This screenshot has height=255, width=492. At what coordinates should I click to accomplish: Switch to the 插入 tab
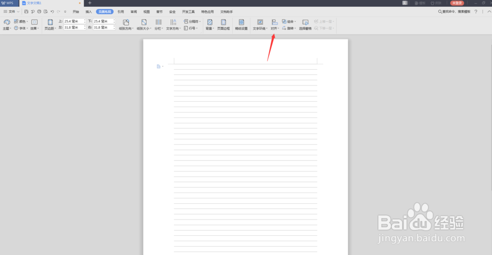click(89, 12)
